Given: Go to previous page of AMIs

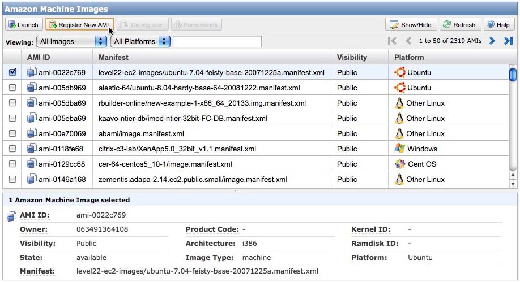Looking at the screenshot, I should point(408,41).
